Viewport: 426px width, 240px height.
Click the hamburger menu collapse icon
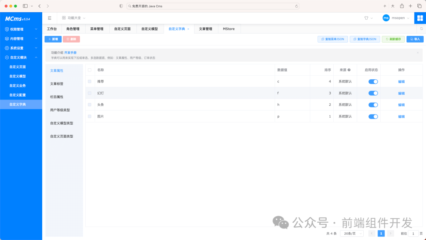[49, 18]
